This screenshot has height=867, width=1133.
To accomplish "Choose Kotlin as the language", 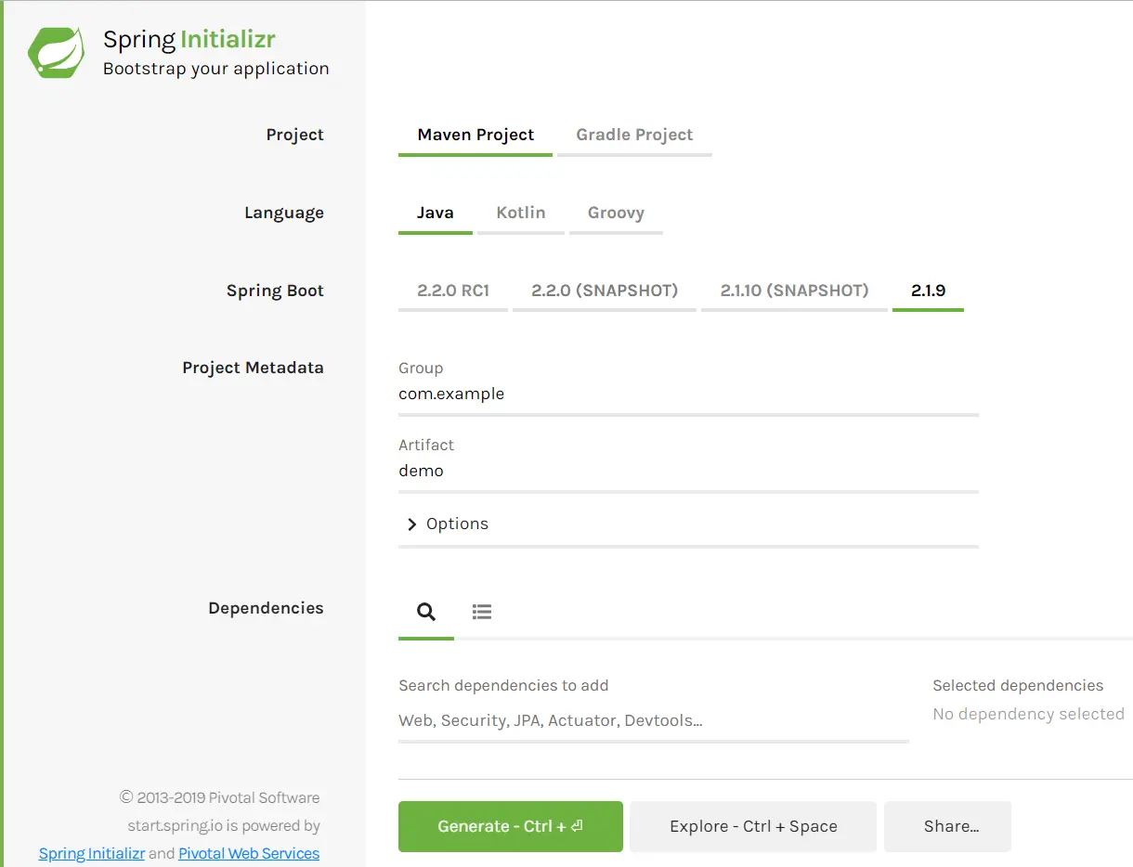I will pos(520,213).
